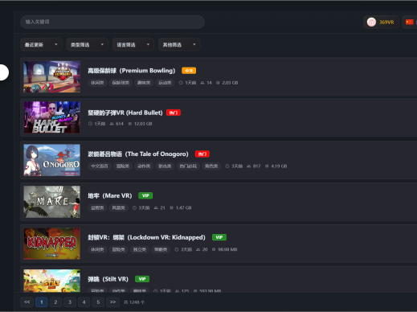Open the Stilt VR game thumbnail
Screen dimensions: 417x312
(51, 281)
